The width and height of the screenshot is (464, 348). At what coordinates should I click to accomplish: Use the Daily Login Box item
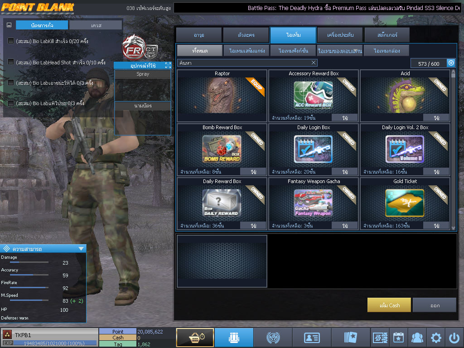click(x=345, y=172)
